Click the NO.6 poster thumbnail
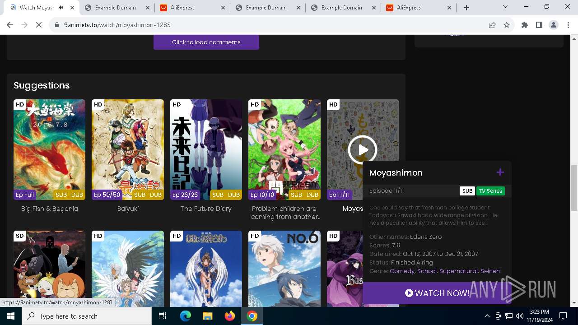 pyautogui.click(x=284, y=269)
